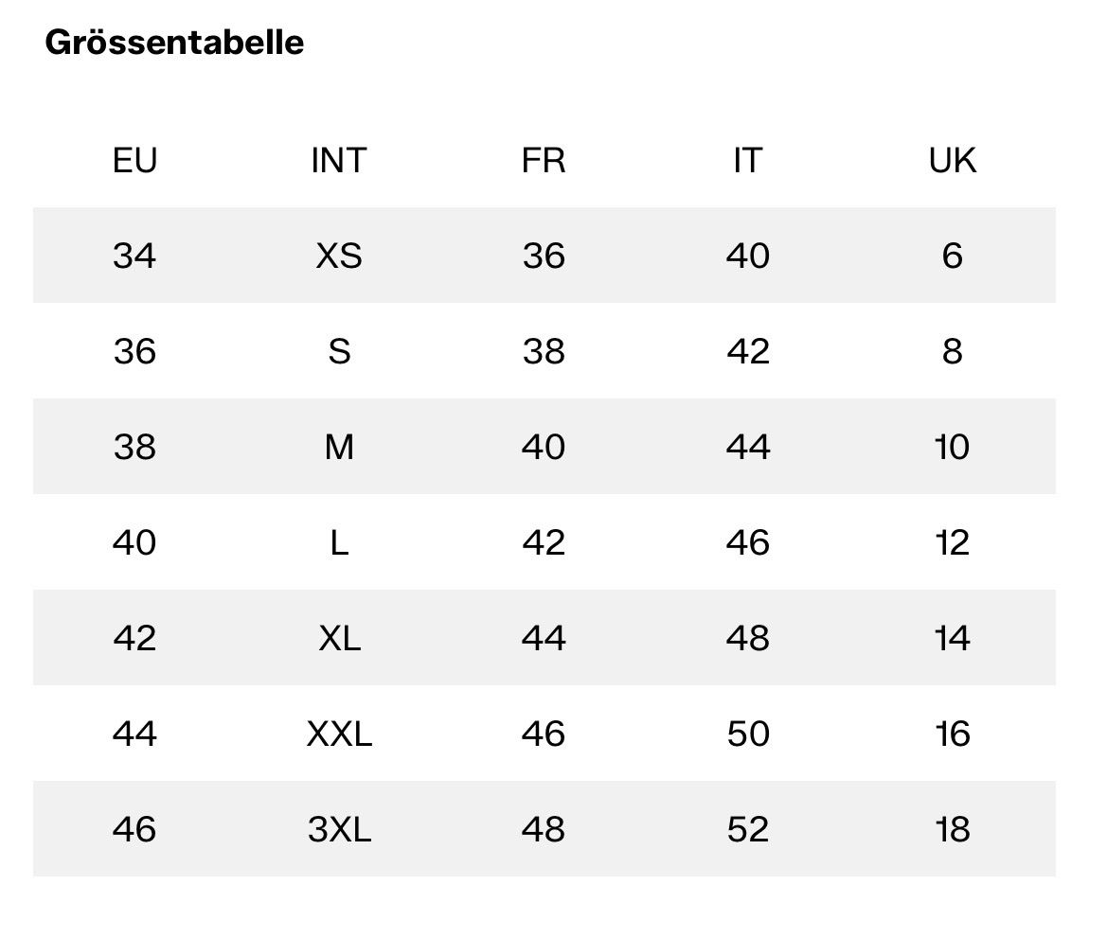Click the Grössentabelle heading
This screenshot has width=1107, height=938.
[x=174, y=43]
